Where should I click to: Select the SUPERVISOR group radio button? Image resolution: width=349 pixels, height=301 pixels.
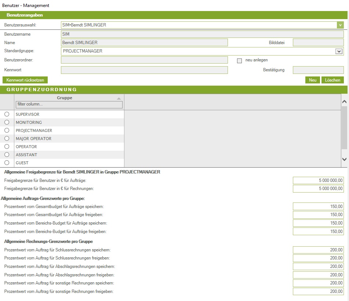coord(7,114)
